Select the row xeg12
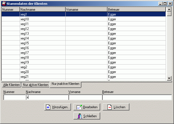Image resolution: width=174 pixels, height=124 pixels. (x=84, y=29)
